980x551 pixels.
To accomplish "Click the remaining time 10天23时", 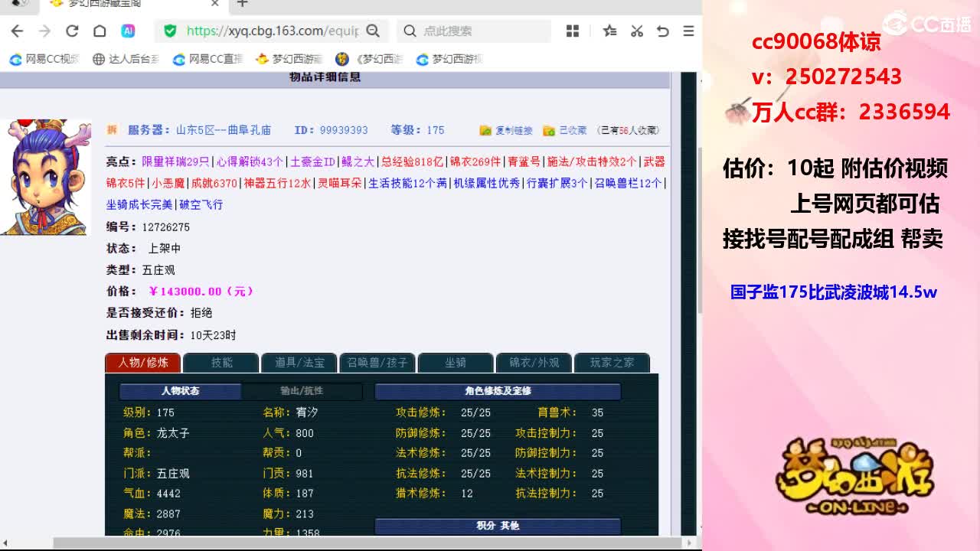I will click(213, 335).
